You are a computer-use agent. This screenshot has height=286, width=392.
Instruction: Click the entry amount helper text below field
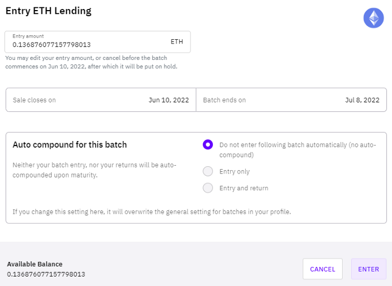(91, 62)
